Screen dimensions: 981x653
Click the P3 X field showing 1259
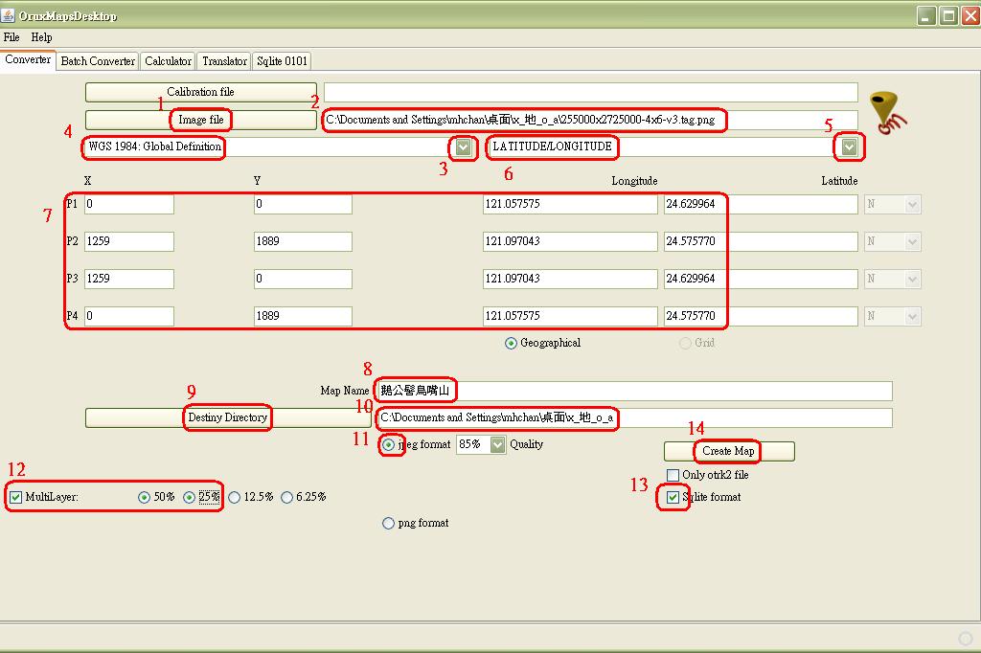pyautogui.click(x=129, y=279)
